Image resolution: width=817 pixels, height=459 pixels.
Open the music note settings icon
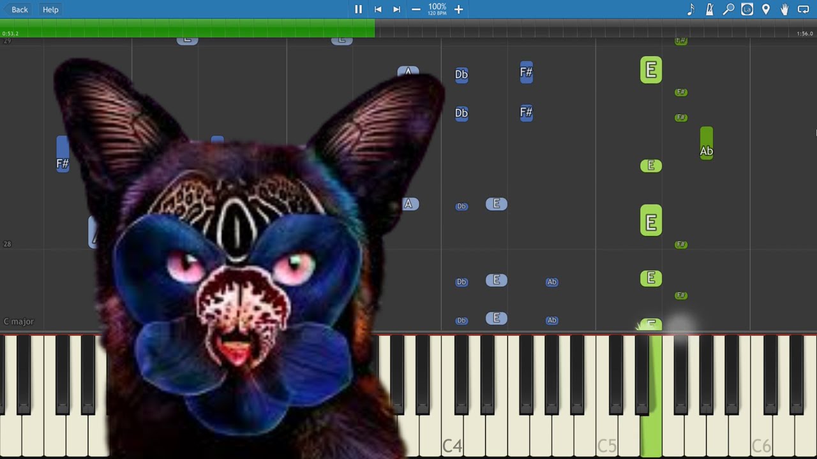click(x=691, y=10)
